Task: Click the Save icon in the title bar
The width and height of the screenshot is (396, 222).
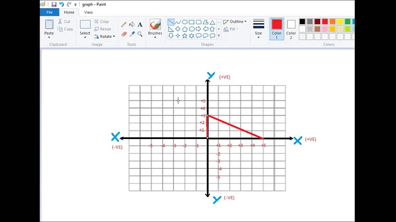Action: click(54, 4)
